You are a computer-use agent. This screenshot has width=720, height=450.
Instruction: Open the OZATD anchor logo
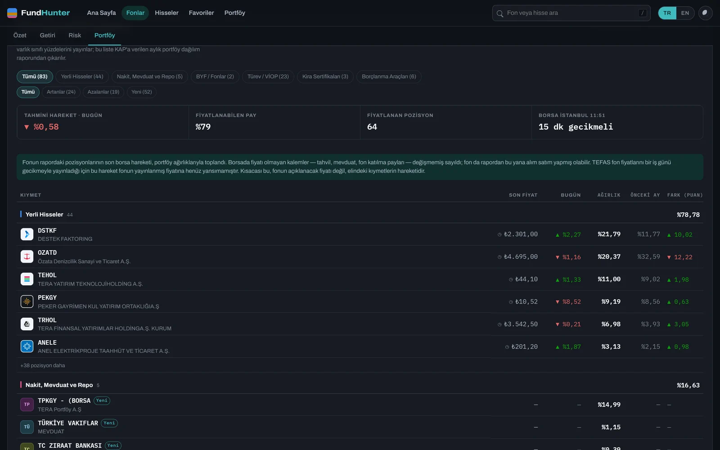click(27, 256)
